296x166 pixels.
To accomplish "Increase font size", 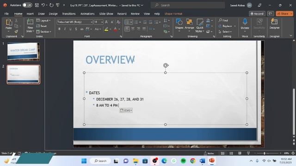I will [x=106, y=22].
